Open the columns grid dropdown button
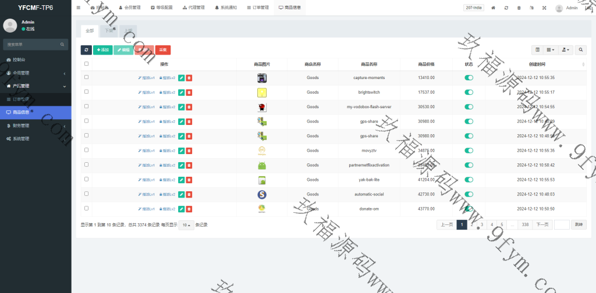The width and height of the screenshot is (596, 293). pos(551,50)
